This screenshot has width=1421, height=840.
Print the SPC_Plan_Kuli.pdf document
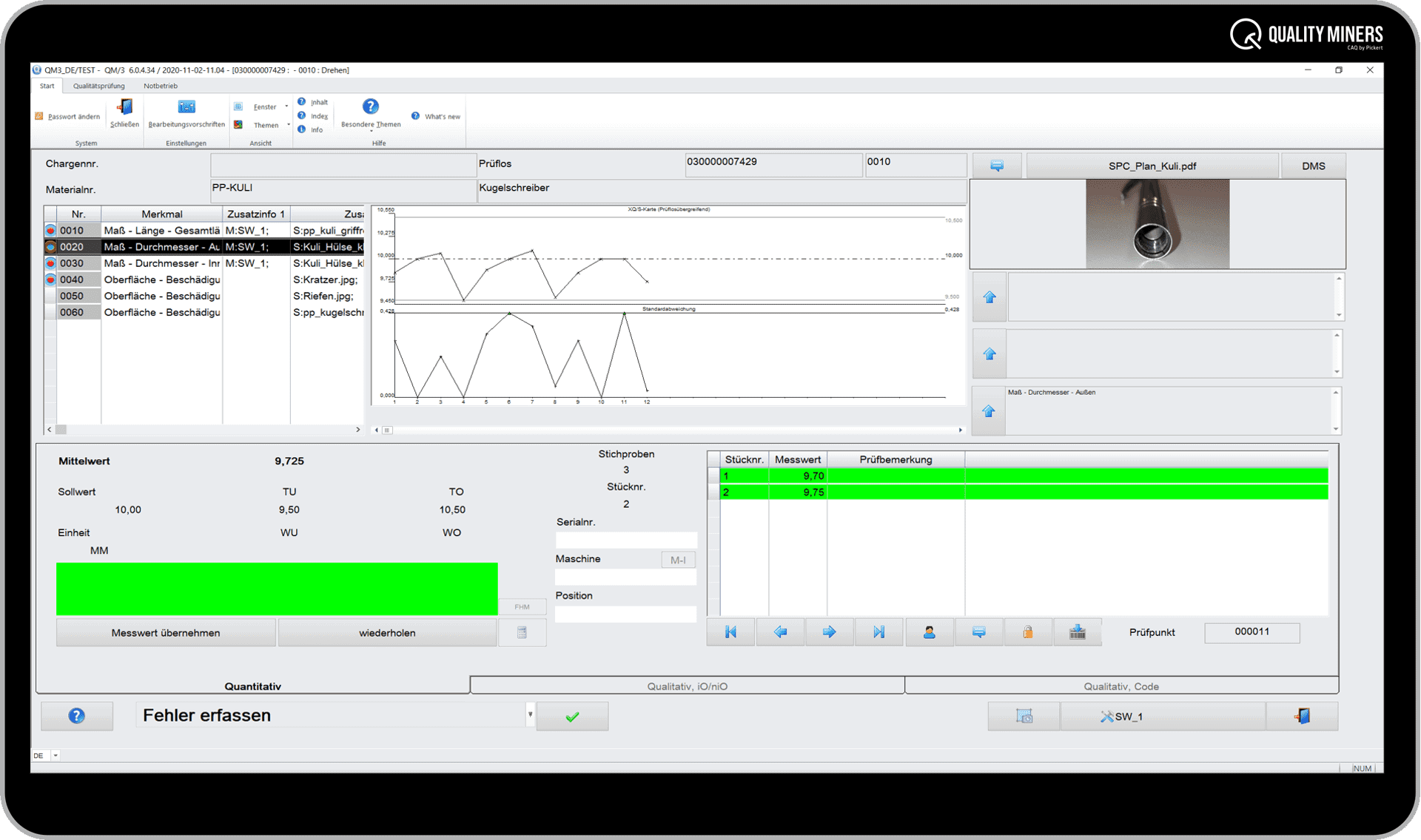coord(997,165)
